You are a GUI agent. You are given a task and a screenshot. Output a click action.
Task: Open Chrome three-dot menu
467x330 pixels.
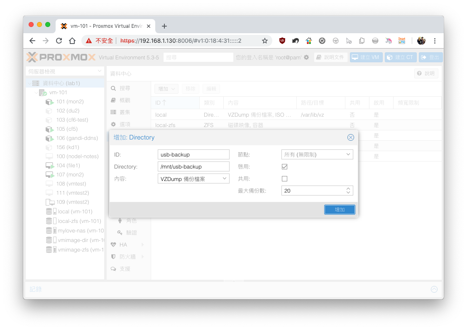click(x=435, y=41)
